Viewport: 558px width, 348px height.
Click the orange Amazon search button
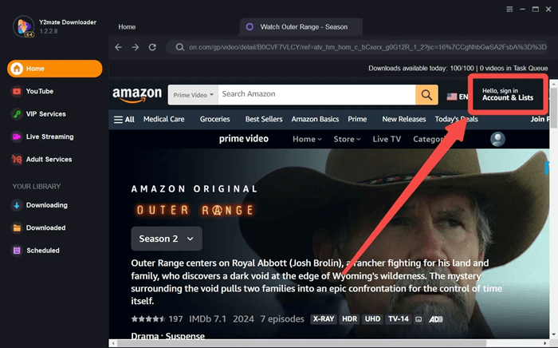click(x=426, y=95)
